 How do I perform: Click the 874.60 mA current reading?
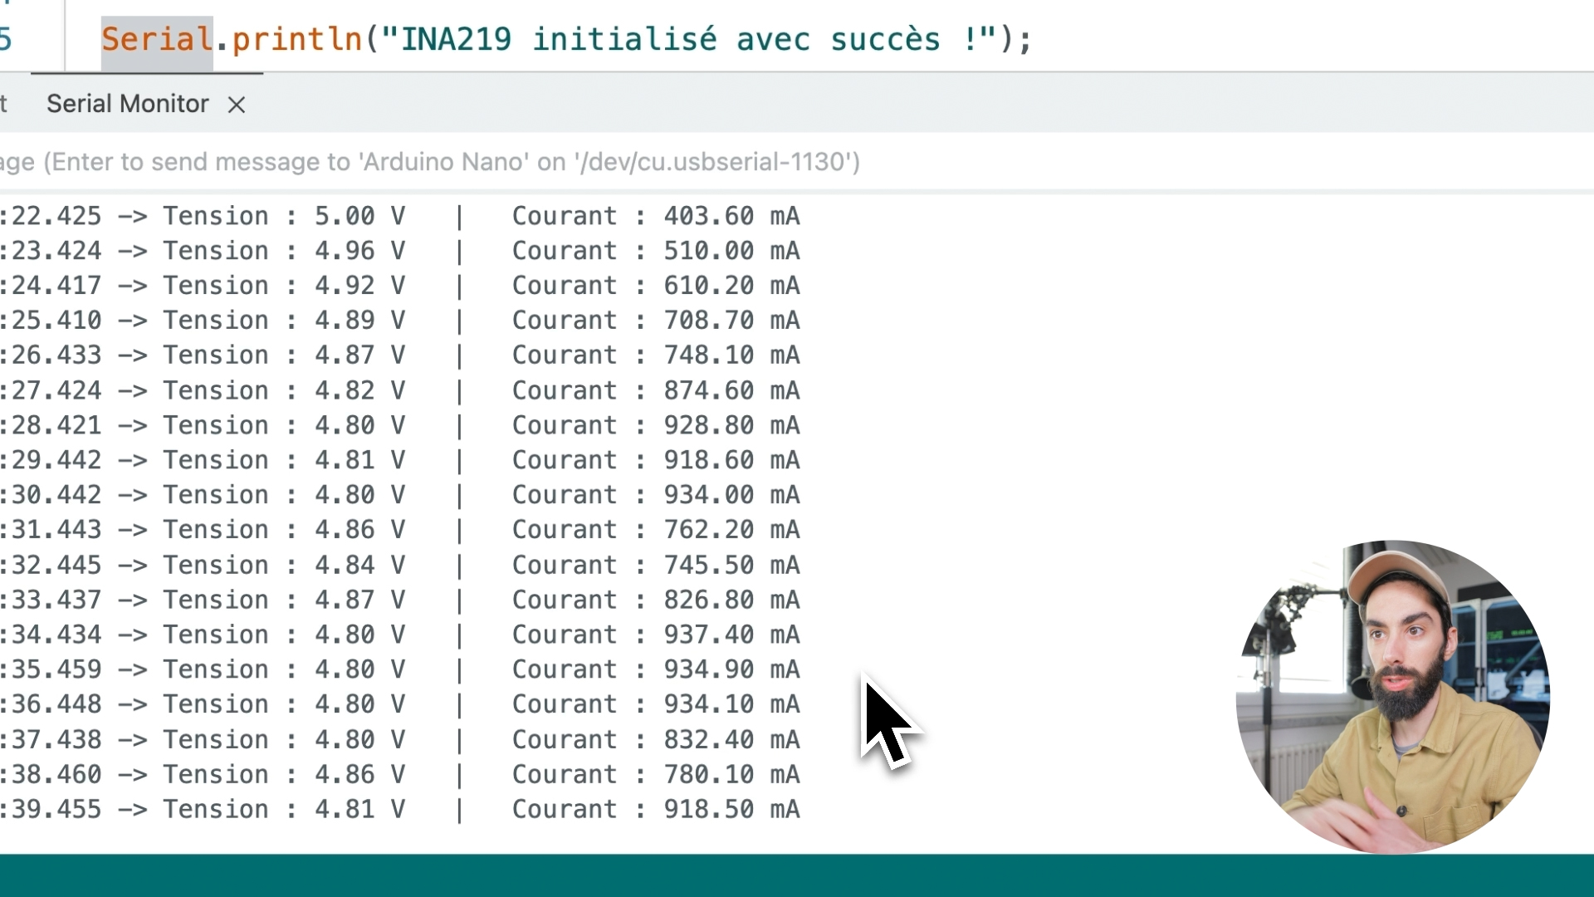[x=731, y=390]
